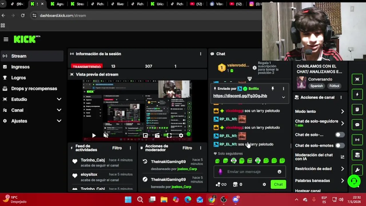Screen dimensions: 366x206
Task: Reload the page with the browser refresh button
Action: coord(23,15)
